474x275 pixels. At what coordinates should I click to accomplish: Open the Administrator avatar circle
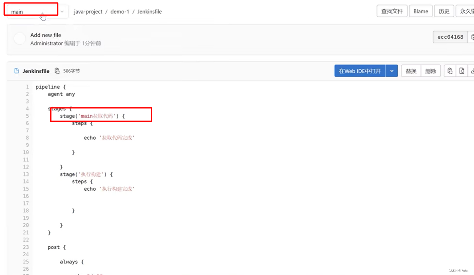(x=20, y=38)
